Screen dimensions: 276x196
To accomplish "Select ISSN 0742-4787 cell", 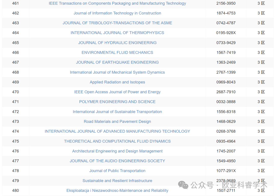I will (x=226, y=23).
